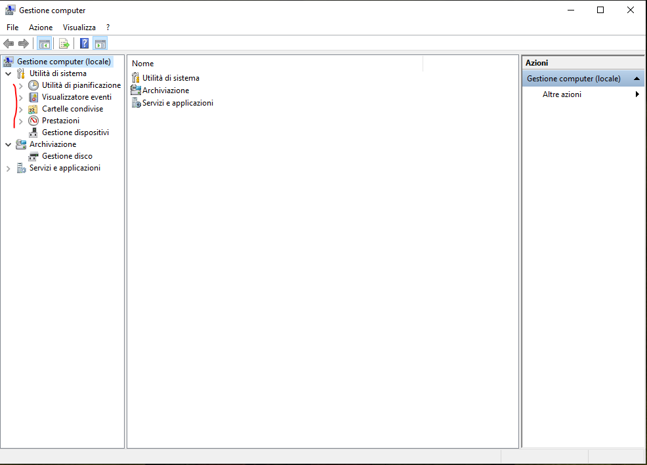The image size is (647, 465).
Task: Expand the Altre azioni arrow on the right
Action: click(x=636, y=94)
